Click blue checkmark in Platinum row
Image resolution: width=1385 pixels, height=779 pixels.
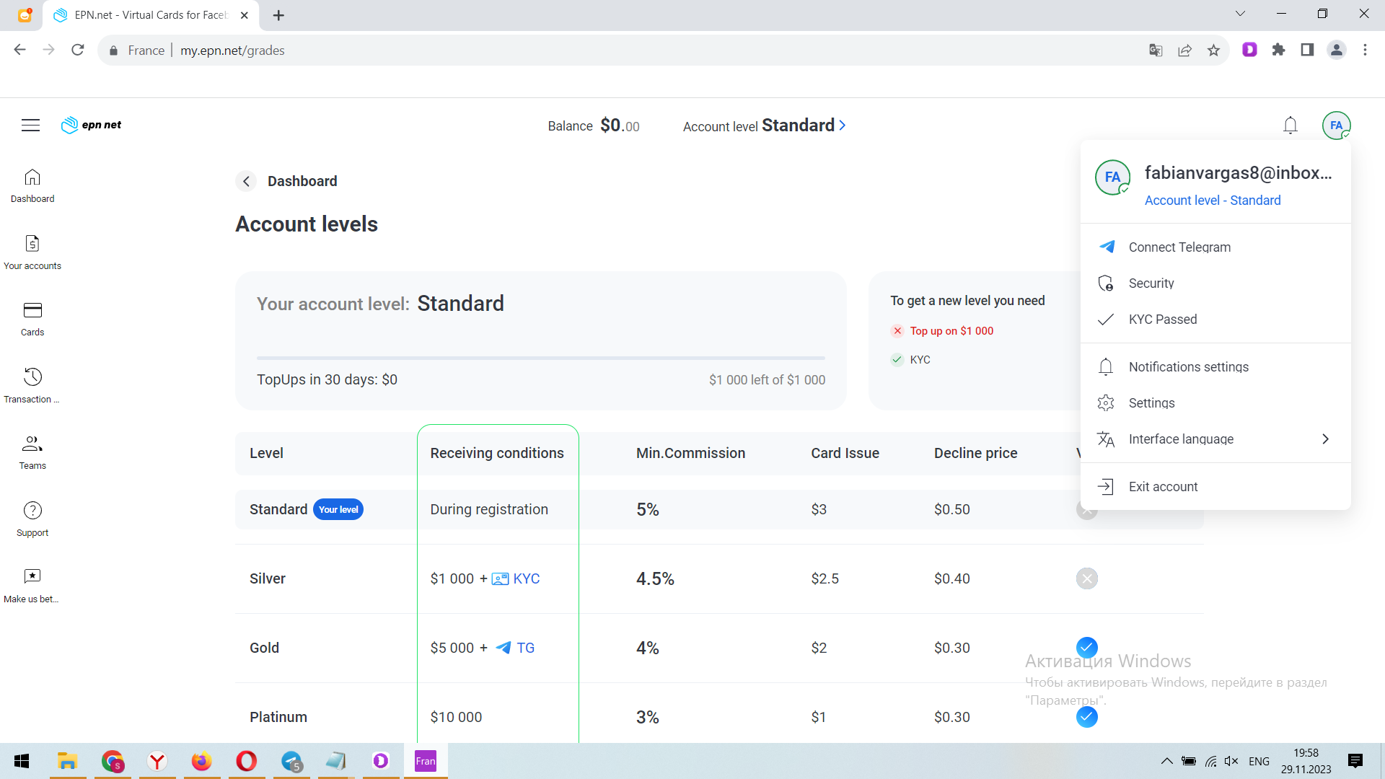[1086, 716]
